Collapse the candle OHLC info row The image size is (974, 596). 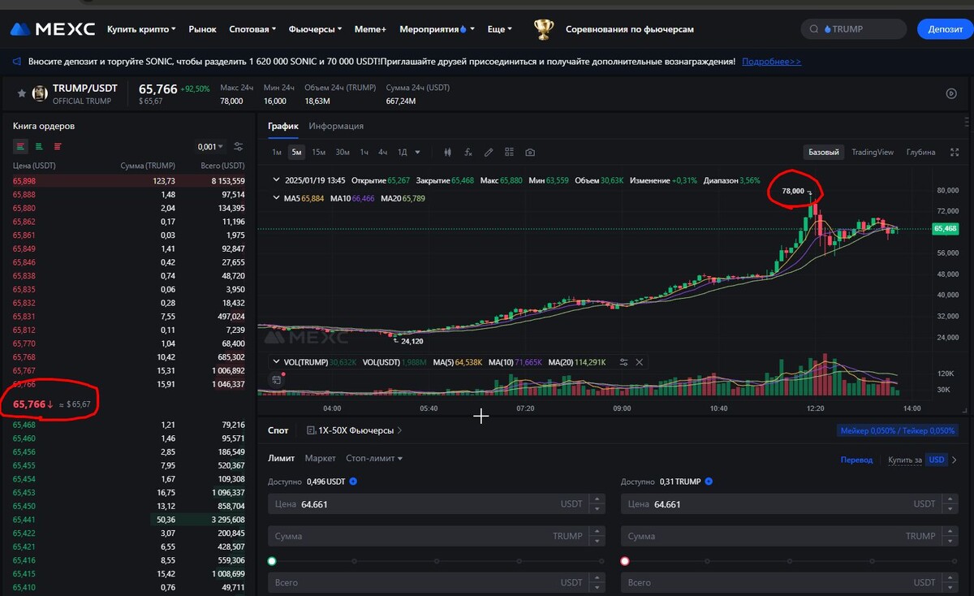[x=275, y=180]
